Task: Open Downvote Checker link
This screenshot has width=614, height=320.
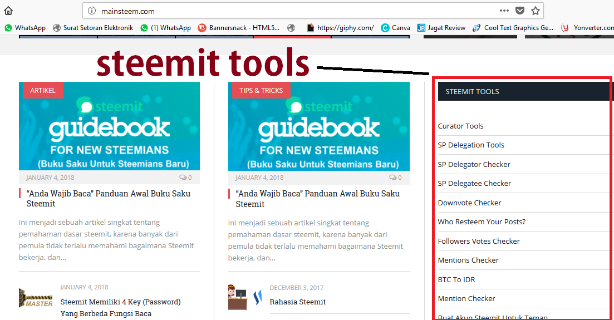Action: pyautogui.click(x=469, y=203)
